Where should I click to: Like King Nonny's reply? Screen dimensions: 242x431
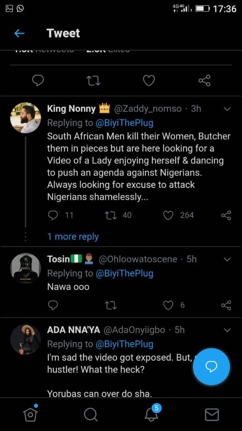(x=169, y=215)
